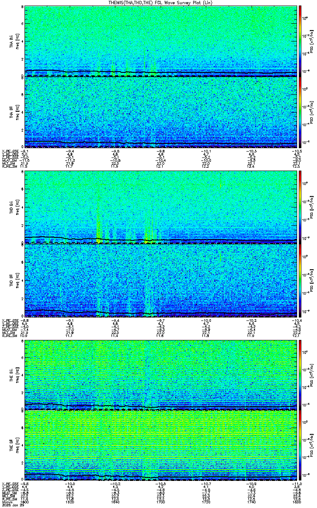The image size is (317, 508).
Task: Click the PSD color bar beside THA B∥
Action: point(300,112)
